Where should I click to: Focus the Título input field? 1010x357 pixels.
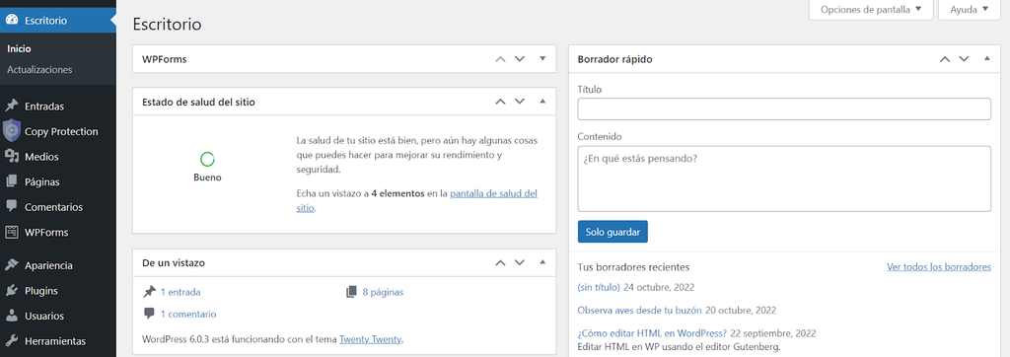784,108
